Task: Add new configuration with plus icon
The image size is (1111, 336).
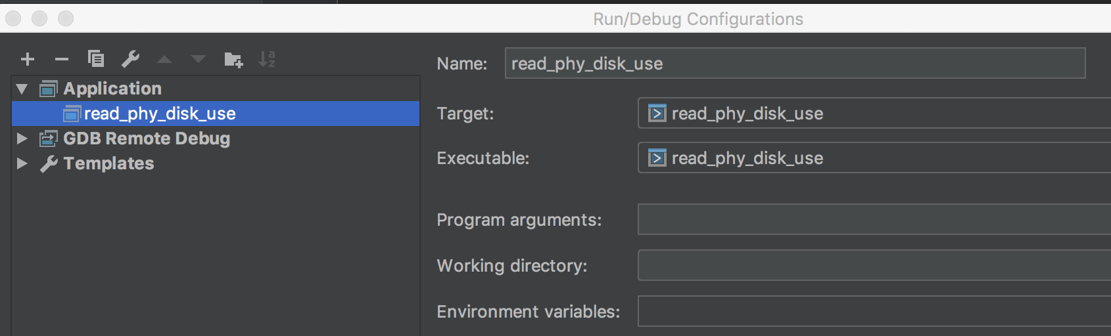Action: click(x=28, y=60)
